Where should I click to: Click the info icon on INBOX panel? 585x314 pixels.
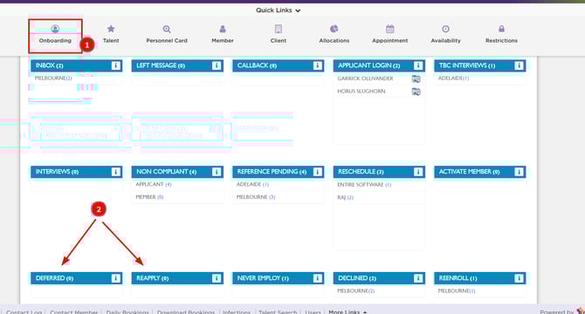(x=116, y=65)
